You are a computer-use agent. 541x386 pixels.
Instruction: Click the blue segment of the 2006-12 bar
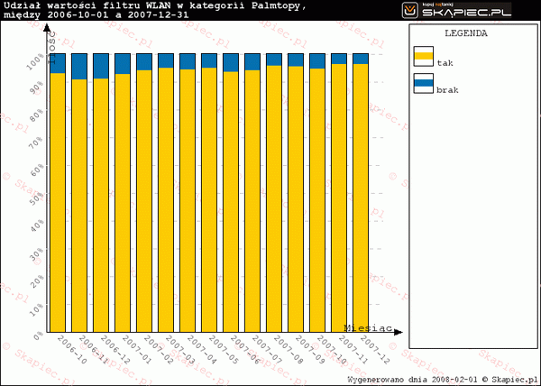[x=101, y=66]
